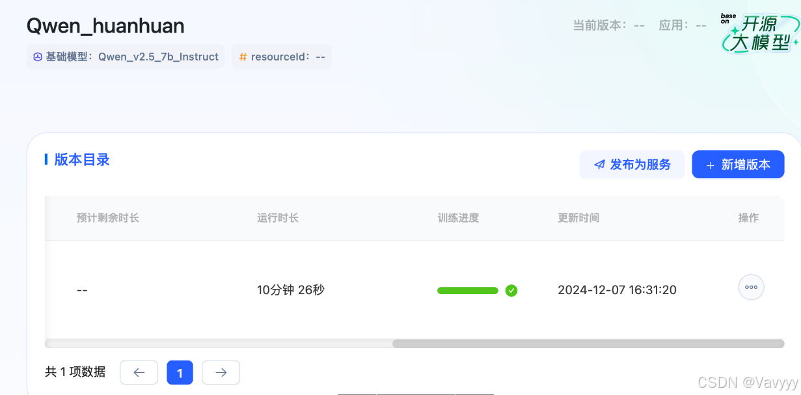Click the 运行时长 column header

coord(278,218)
